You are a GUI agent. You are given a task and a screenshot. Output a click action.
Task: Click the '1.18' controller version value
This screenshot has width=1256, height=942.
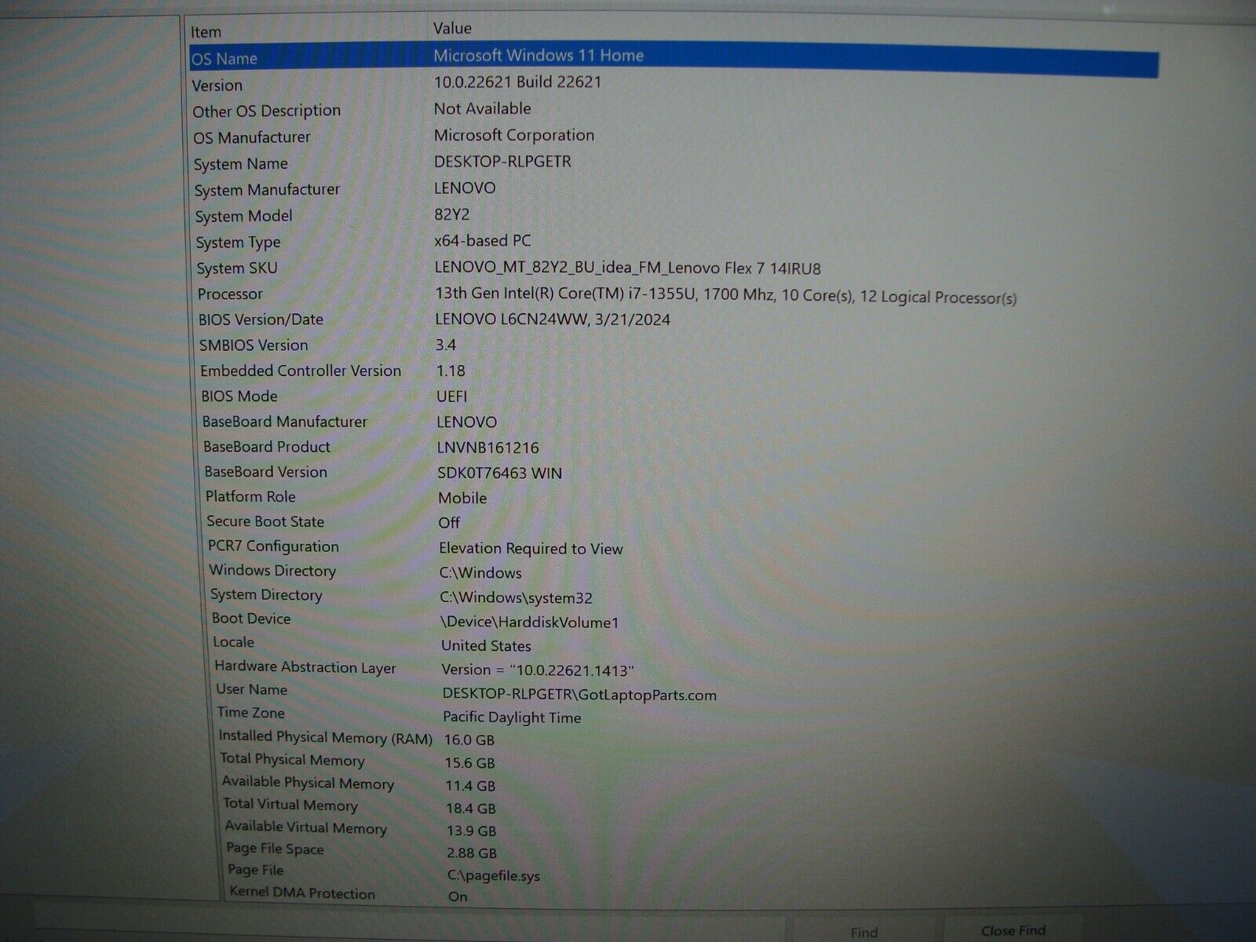(x=451, y=371)
